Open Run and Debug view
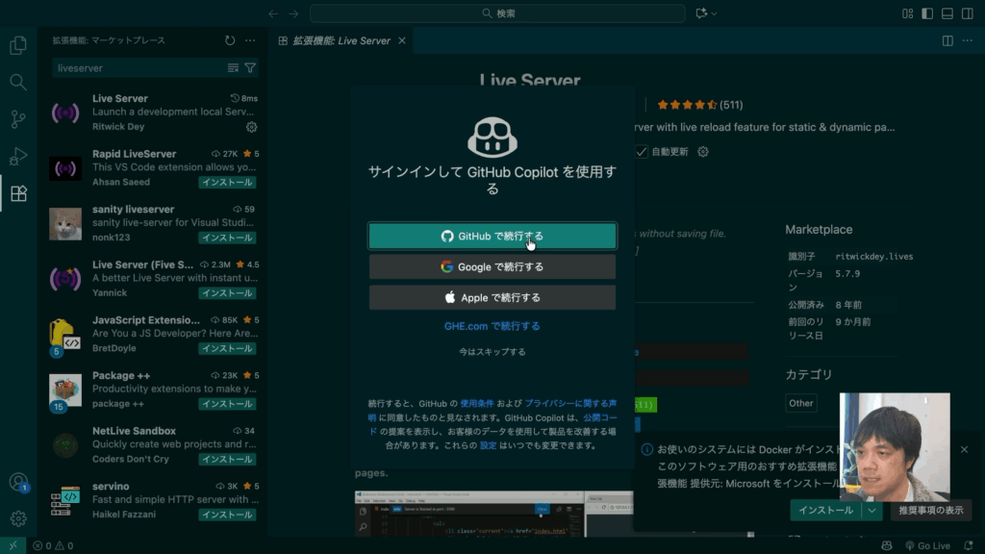 coord(17,156)
